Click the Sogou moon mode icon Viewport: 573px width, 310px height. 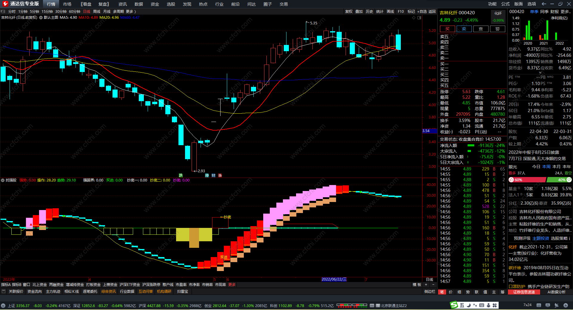pyautogui.click(x=469, y=305)
